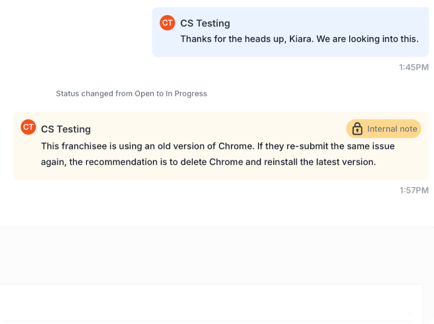Viewport: 434px width, 324px height.
Task: Select "CS Testing" heading on the internal note
Action: (x=66, y=129)
